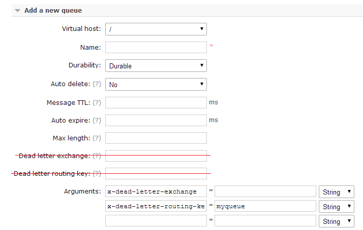This screenshot has height=230, width=363.
Task: Click the Message TTL help (?) icon
Action: 97,102
